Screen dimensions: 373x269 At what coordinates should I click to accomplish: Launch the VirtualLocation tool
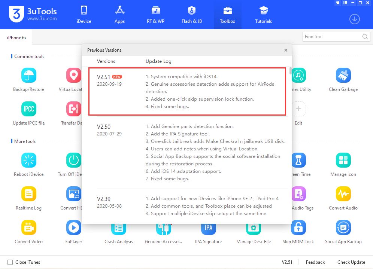[73, 75]
